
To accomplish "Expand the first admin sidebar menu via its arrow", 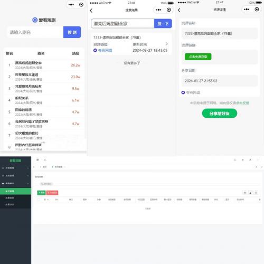I will 28,168.
